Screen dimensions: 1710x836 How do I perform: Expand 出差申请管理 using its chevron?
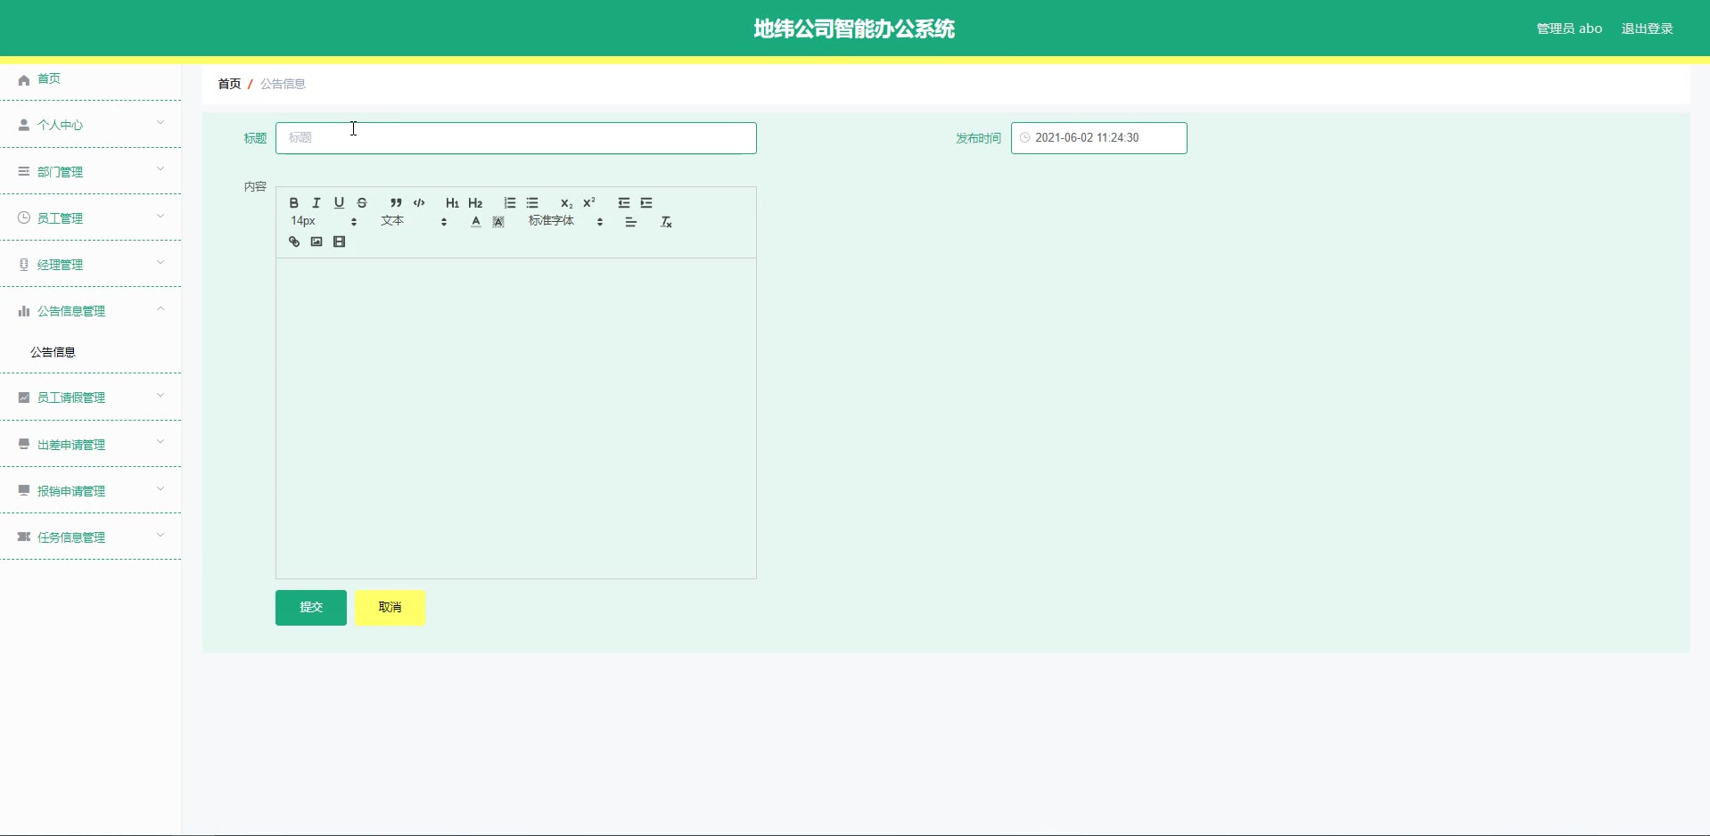[x=160, y=442]
